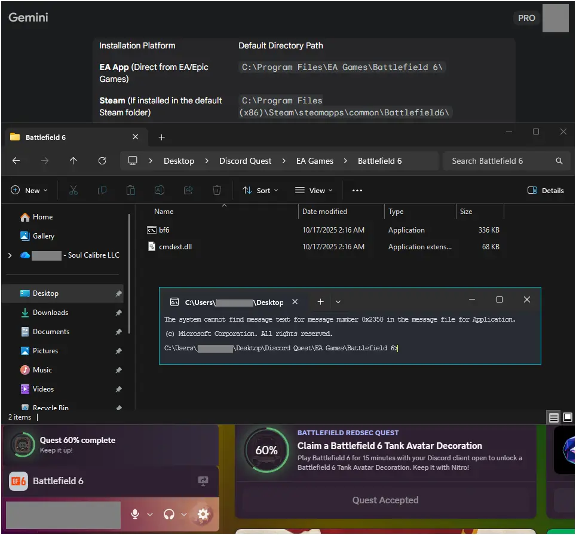
Task: Click the Quest 60% complete banner
Action: [110, 445]
